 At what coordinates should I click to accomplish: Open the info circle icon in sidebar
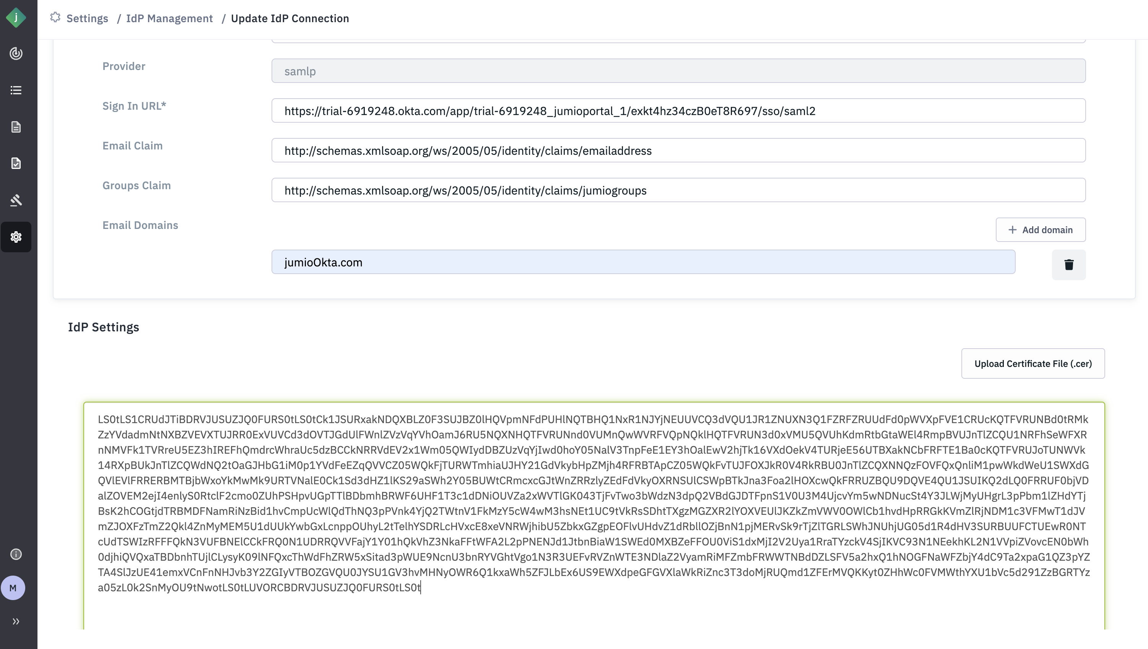16,554
